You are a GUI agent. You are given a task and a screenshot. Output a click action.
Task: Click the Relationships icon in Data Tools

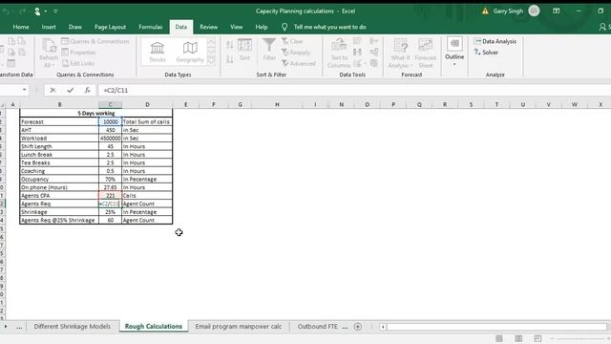tap(374, 52)
